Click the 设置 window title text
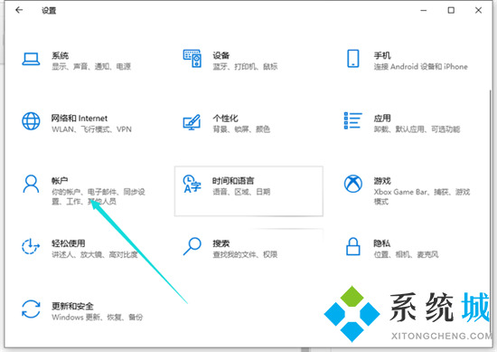Viewport: 497px width, 352px height. [x=49, y=11]
